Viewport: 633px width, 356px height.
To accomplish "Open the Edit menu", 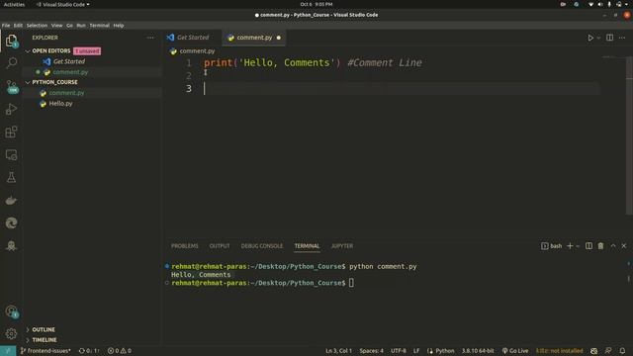I will tap(18, 26).
